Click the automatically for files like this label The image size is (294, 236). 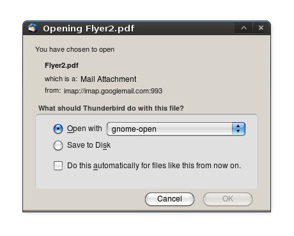coord(154,166)
